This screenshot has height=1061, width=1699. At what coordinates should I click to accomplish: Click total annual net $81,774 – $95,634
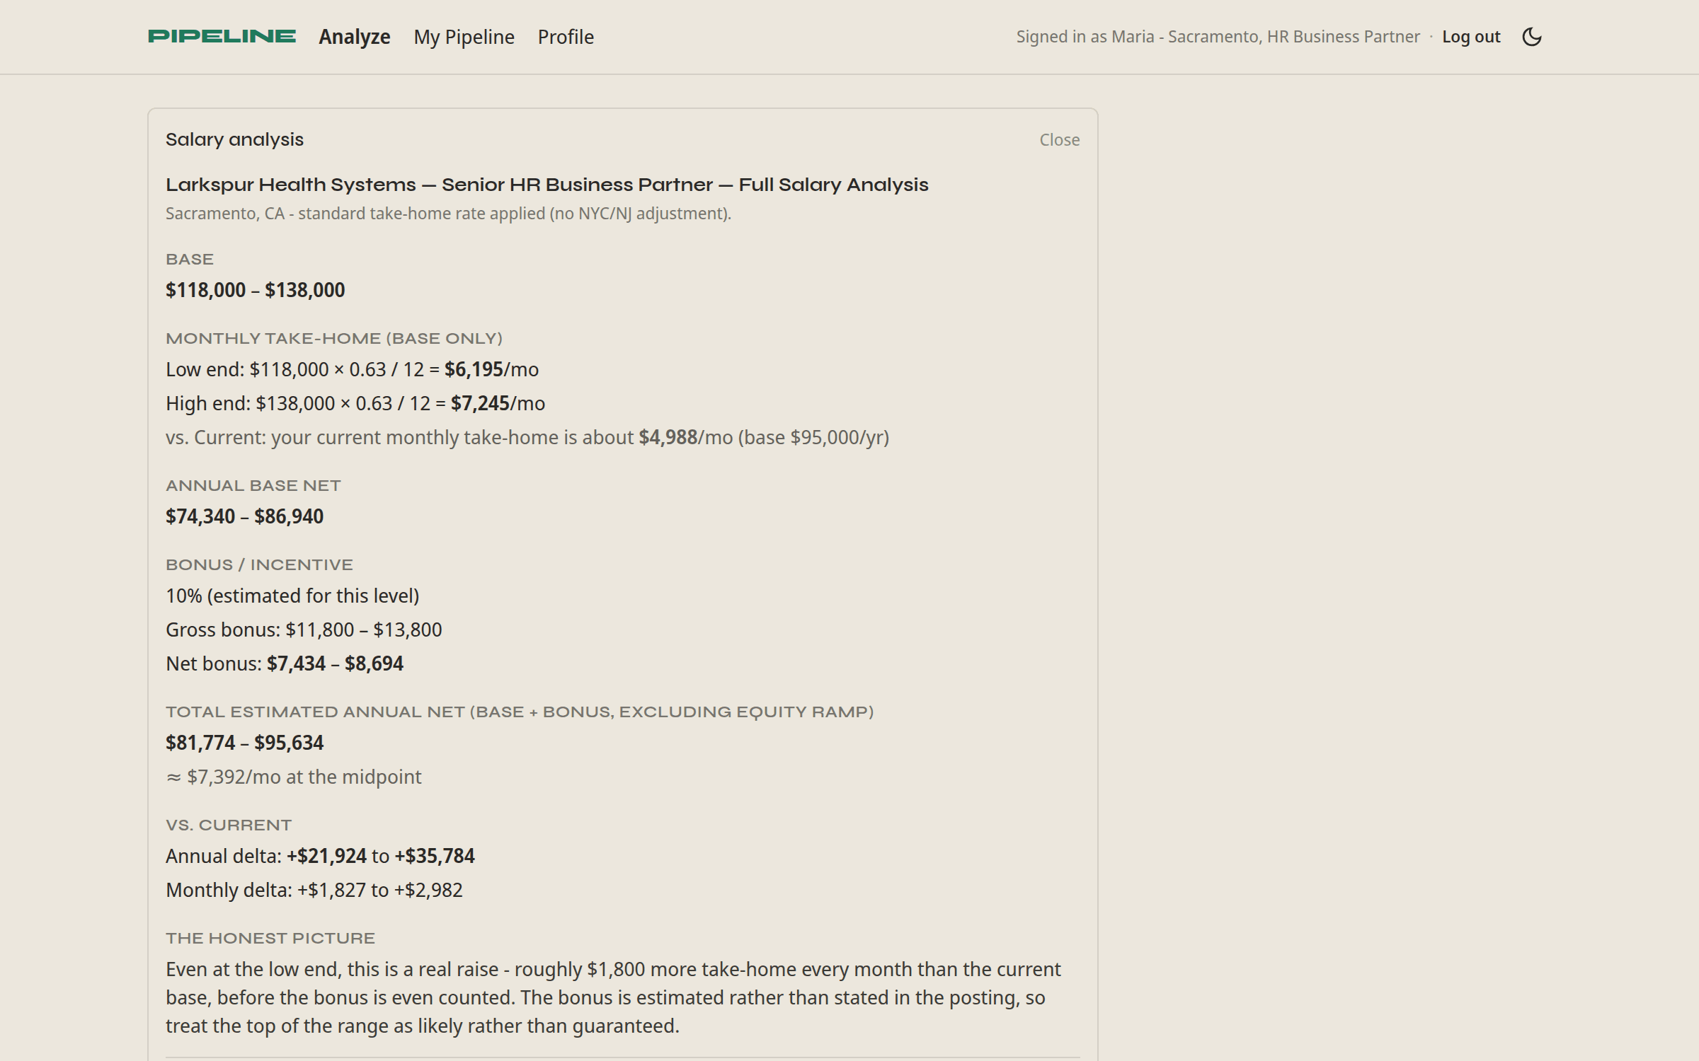244,743
